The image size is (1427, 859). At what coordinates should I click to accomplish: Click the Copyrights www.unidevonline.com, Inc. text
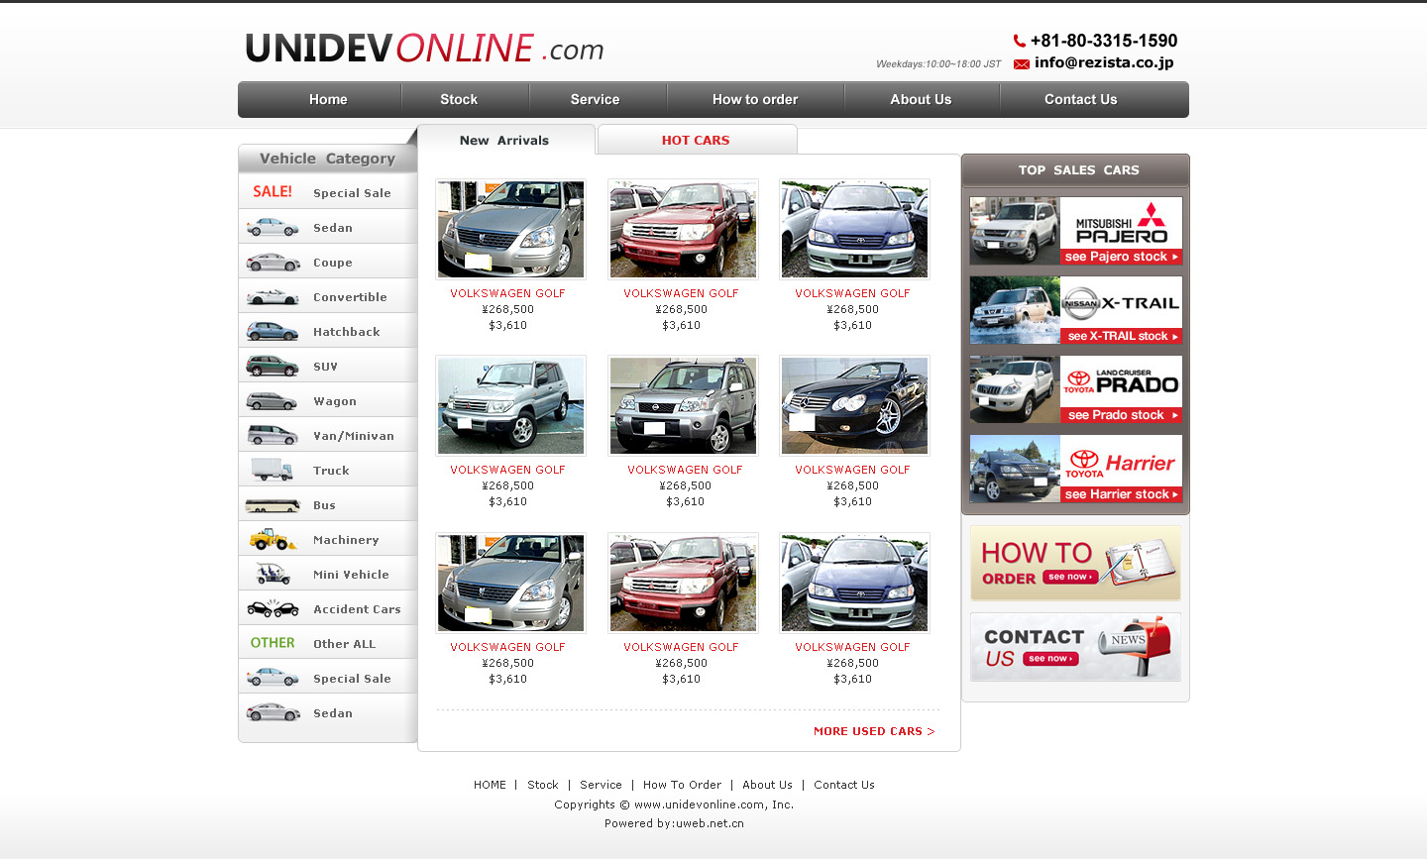click(x=674, y=805)
